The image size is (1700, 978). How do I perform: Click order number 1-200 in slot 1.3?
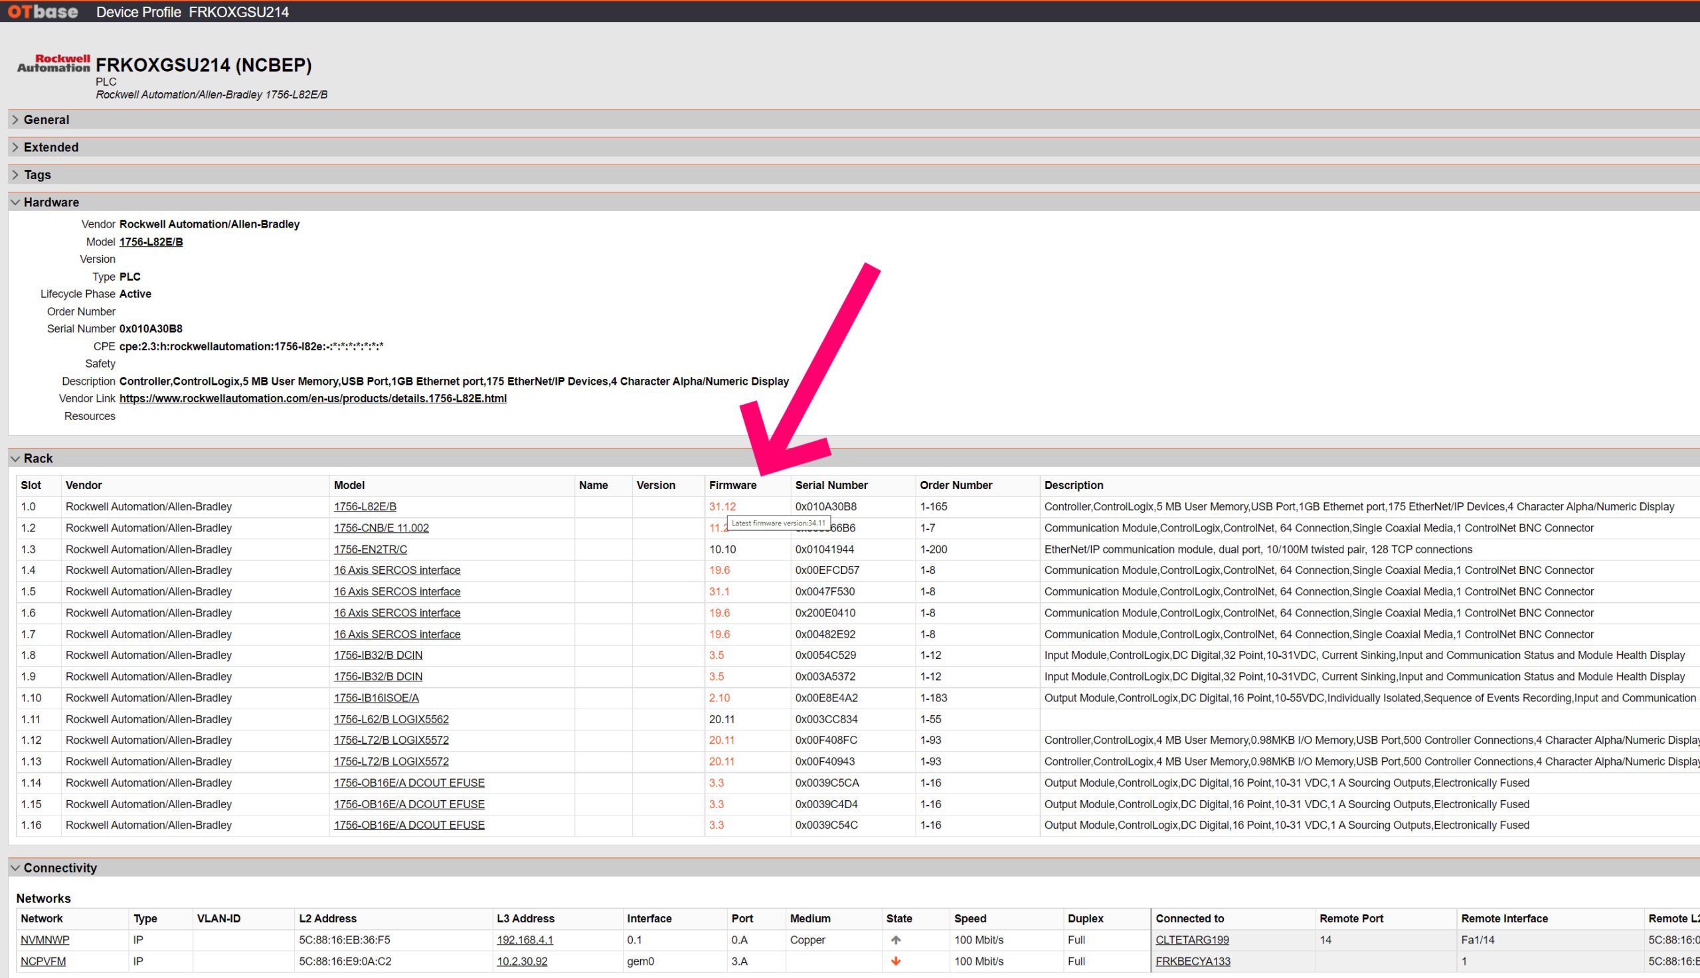[x=934, y=549]
